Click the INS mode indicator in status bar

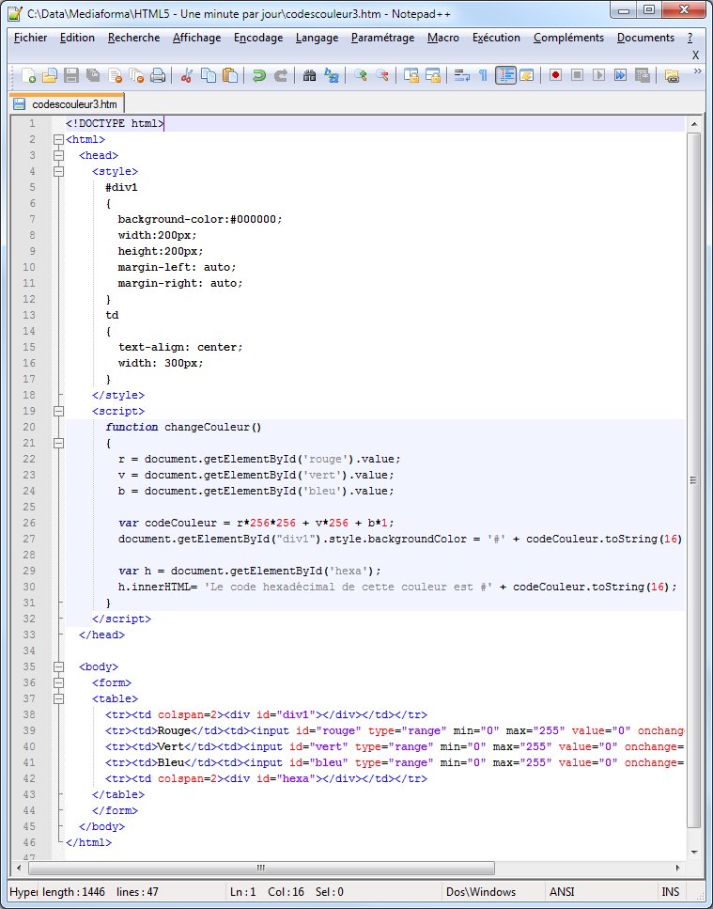click(670, 892)
